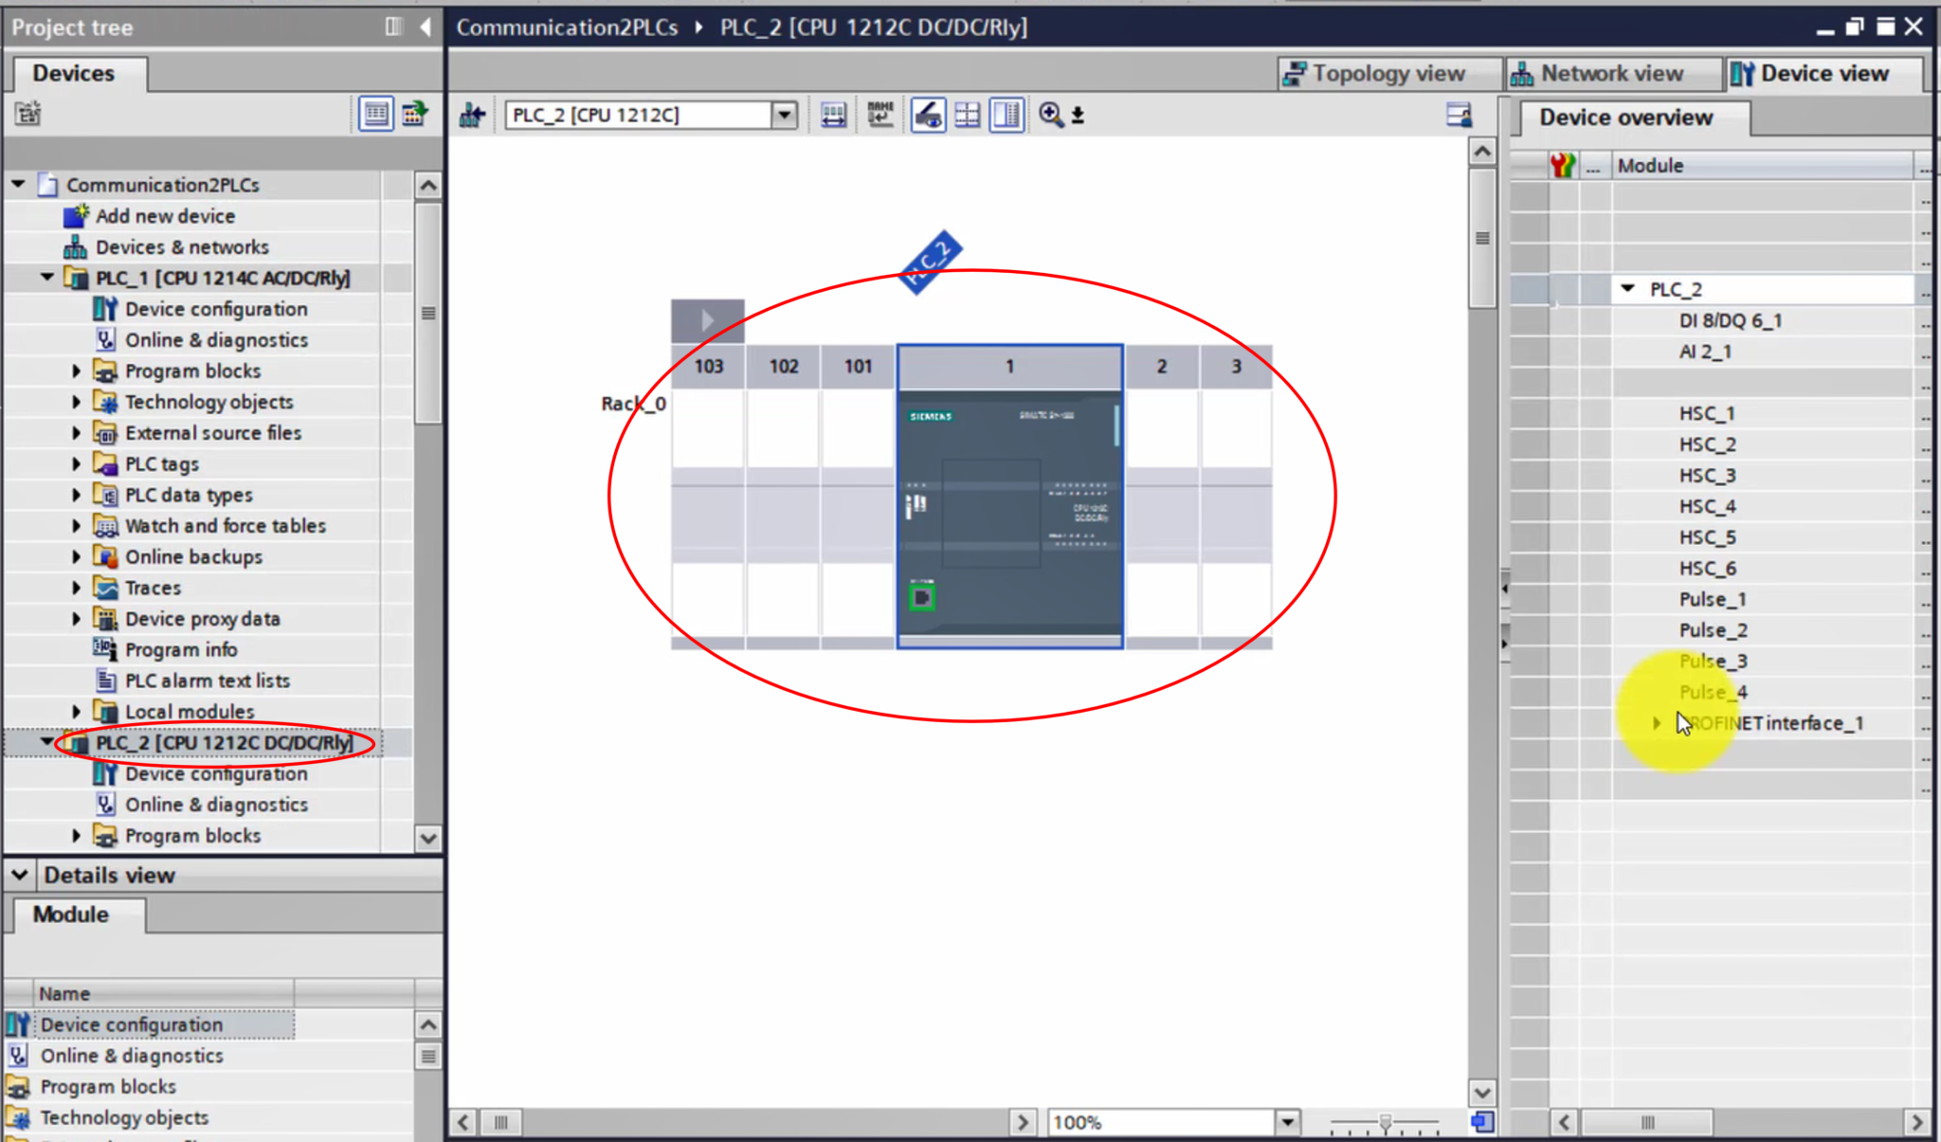Select Online & diagnostics in Details view list
This screenshot has width=1941, height=1142.
pyautogui.click(x=132, y=1056)
